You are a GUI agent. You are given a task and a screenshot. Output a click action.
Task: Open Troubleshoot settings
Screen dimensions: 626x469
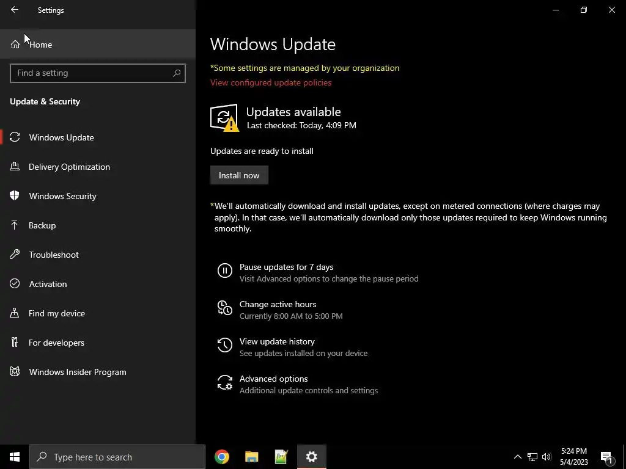tap(97, 255)
